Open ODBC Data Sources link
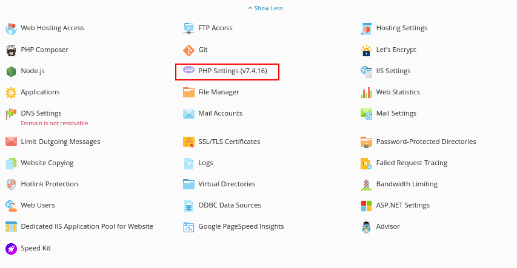 coord(229,205)
